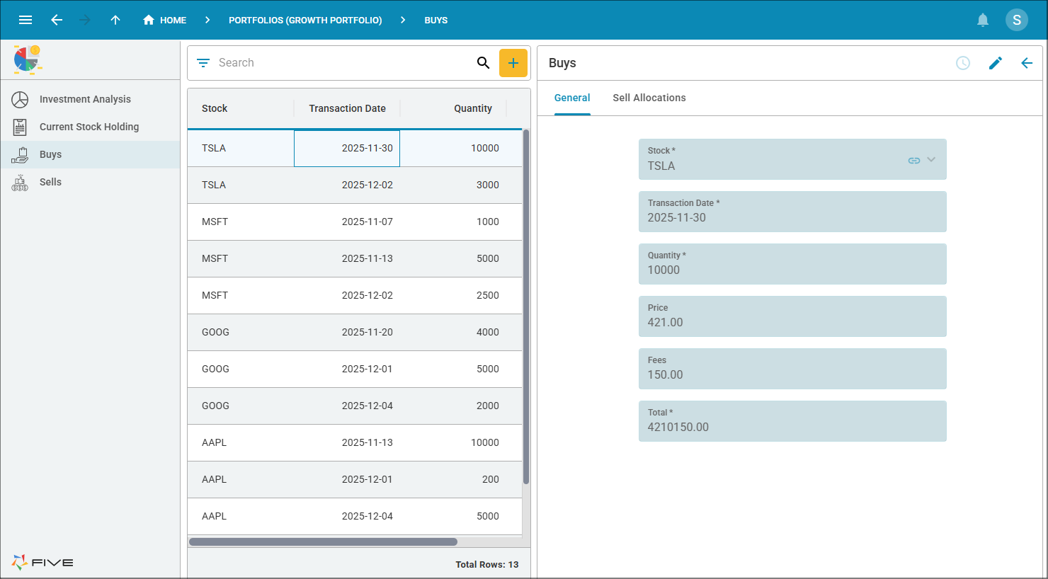The image size is (1048, 579).
Task: Select the MSFT row dated 2025-11-13
Action: (x=355, y=258)
